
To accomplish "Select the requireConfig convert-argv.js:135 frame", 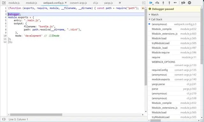I will (174, 70).
